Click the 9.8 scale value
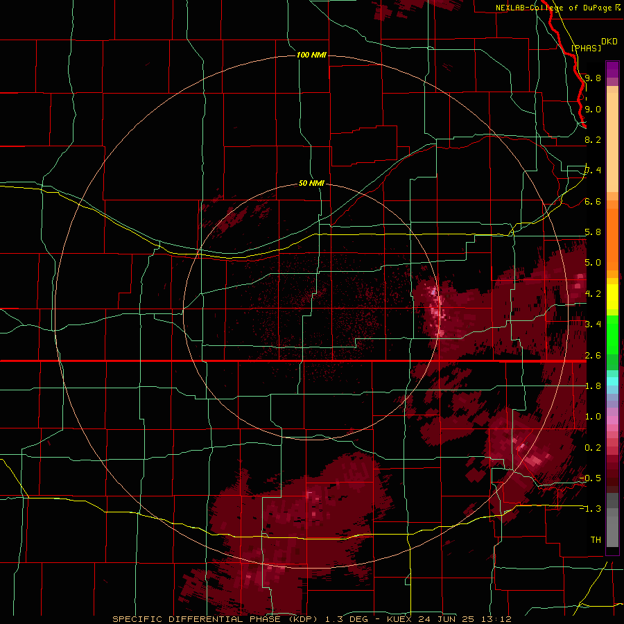Image resolution: width=624 pixels, height=624 pixels. tap(593, 78)
